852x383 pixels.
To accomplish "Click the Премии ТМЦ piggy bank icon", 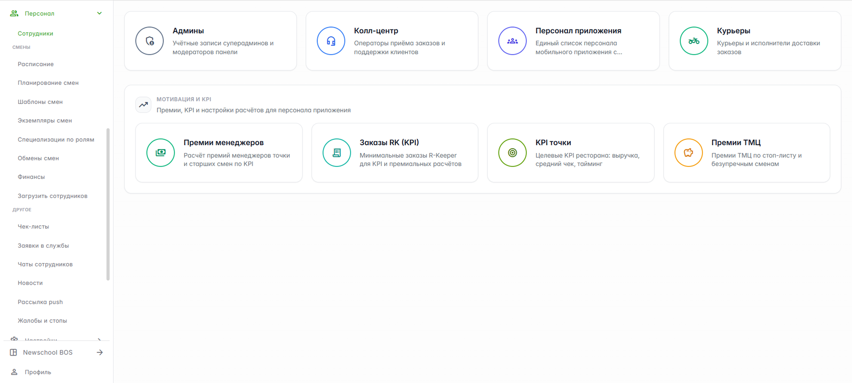I will coord(688,153).
